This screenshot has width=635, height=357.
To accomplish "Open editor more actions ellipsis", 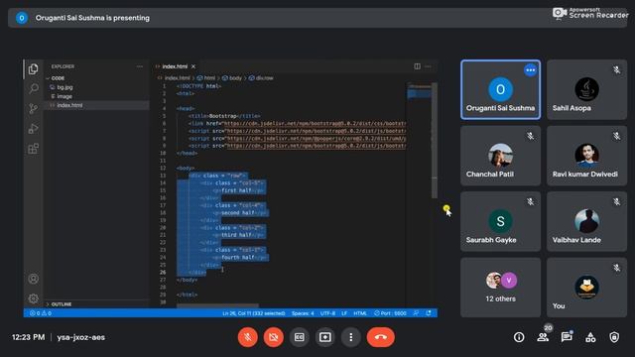I will click(x=428, y=66).
